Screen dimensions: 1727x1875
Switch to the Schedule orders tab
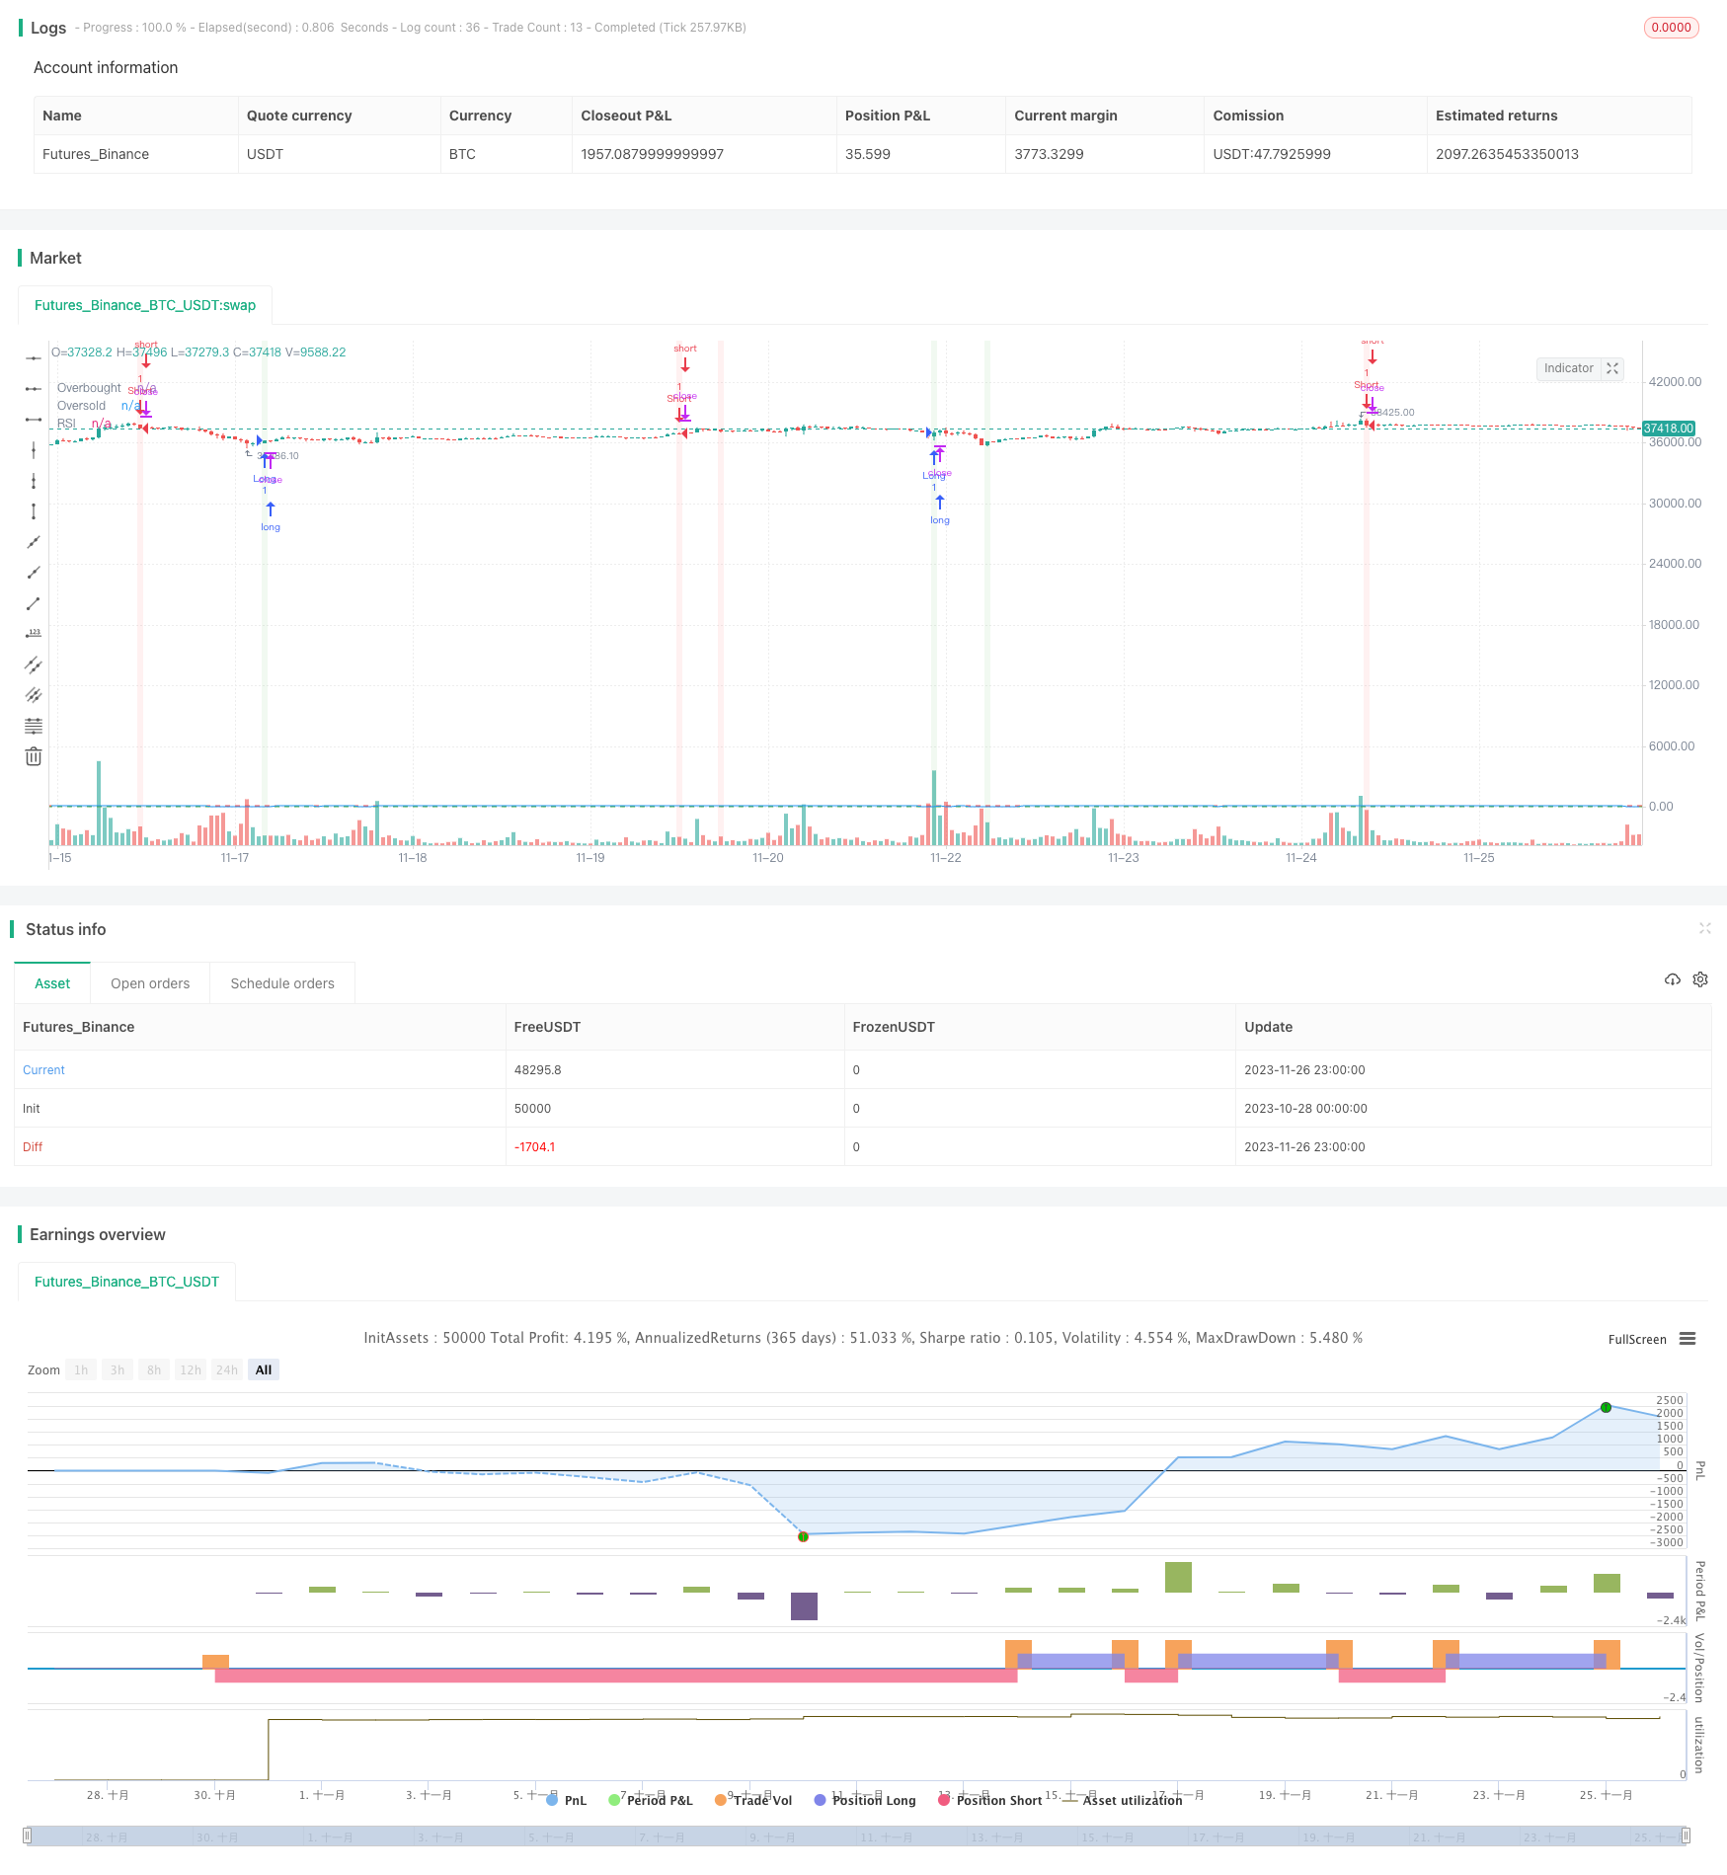pos(282,983)
